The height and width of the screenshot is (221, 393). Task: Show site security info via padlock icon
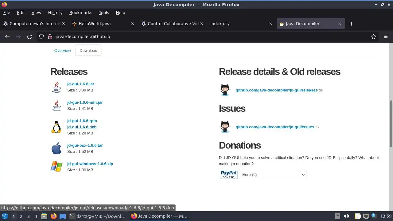(x=50, y=37)
